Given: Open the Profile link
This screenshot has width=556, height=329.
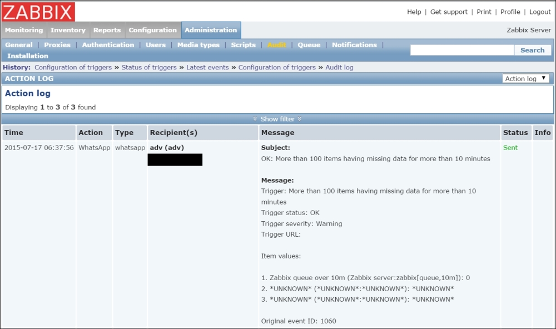Looking at the screenshot, I should (510, 12).
